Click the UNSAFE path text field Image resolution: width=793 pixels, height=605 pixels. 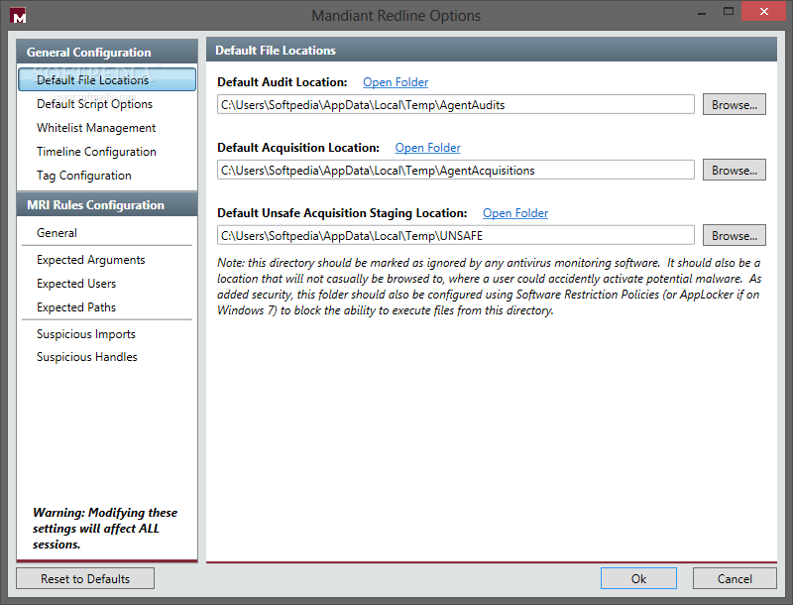coord(456,235)
